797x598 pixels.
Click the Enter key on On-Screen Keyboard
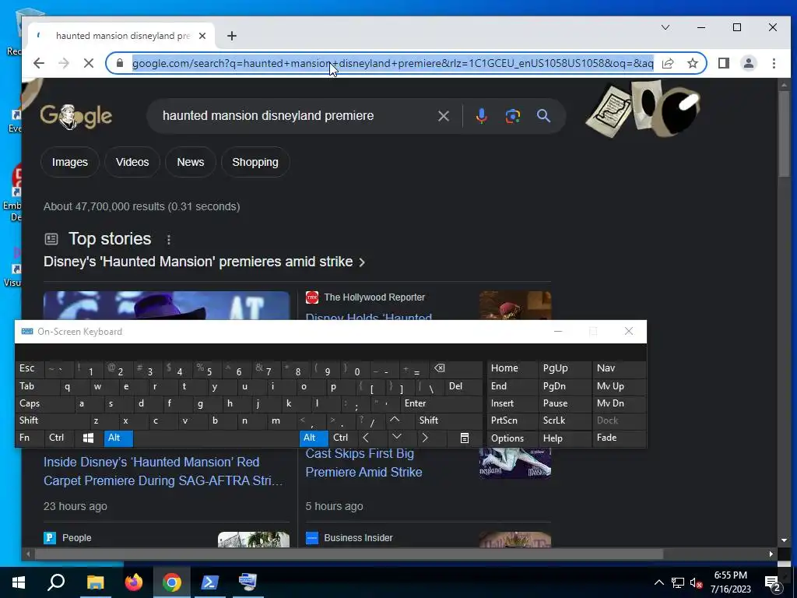coord(441,404)
